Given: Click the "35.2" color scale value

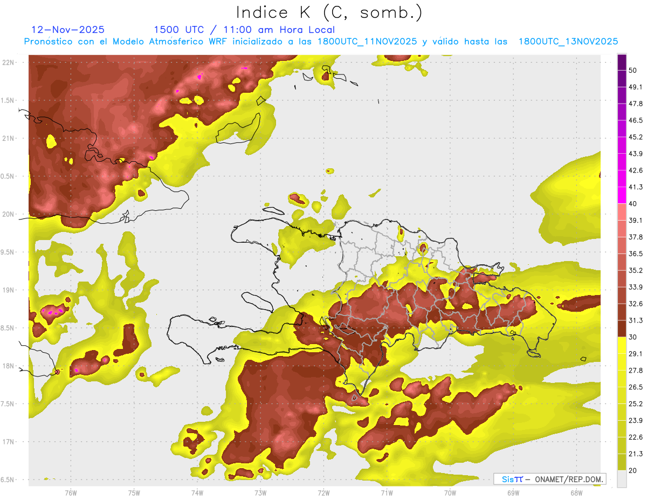Looking at the screenshot, I should pos(636,271).
